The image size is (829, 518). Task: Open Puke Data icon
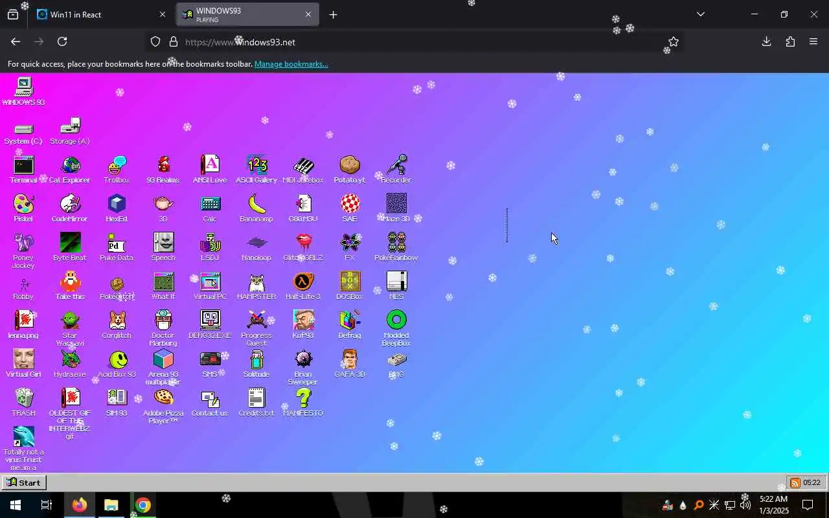click(117, 247)
